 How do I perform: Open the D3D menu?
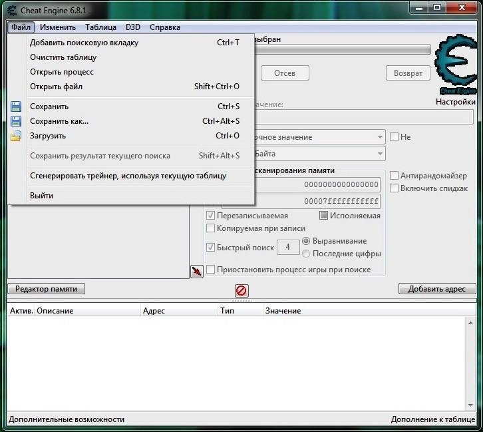point(133,27)
